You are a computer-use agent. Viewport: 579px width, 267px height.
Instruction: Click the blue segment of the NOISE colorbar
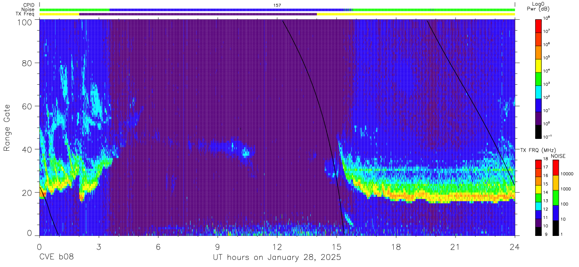click(555, 213)
